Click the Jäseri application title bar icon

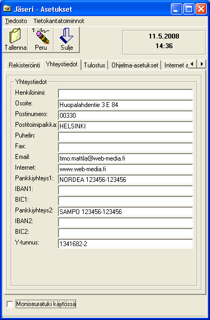[7, 9]
